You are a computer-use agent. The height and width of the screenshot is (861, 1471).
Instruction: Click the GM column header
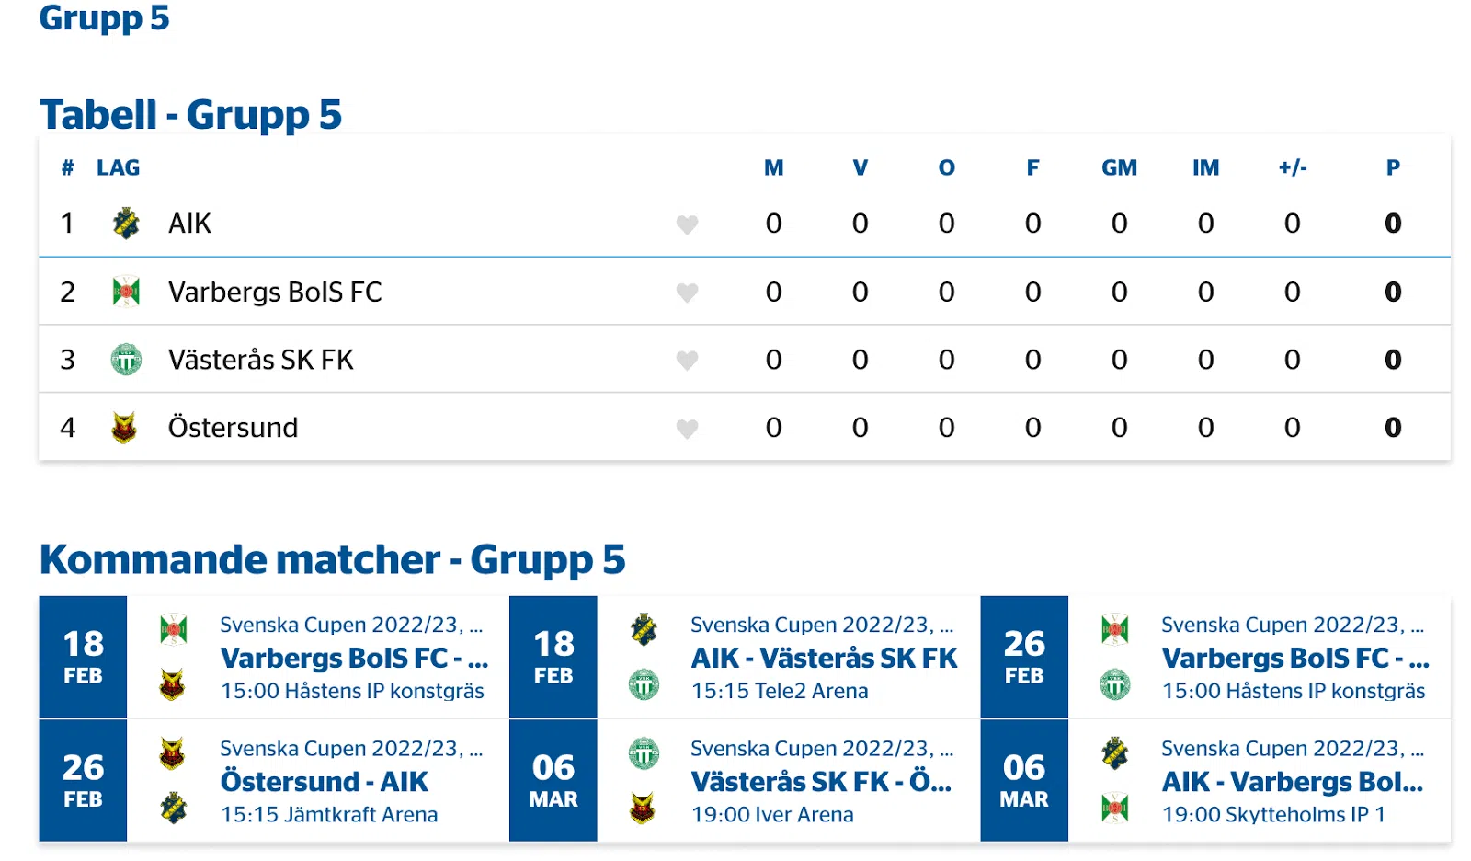pyautogui.click(x=1119, y=168)
